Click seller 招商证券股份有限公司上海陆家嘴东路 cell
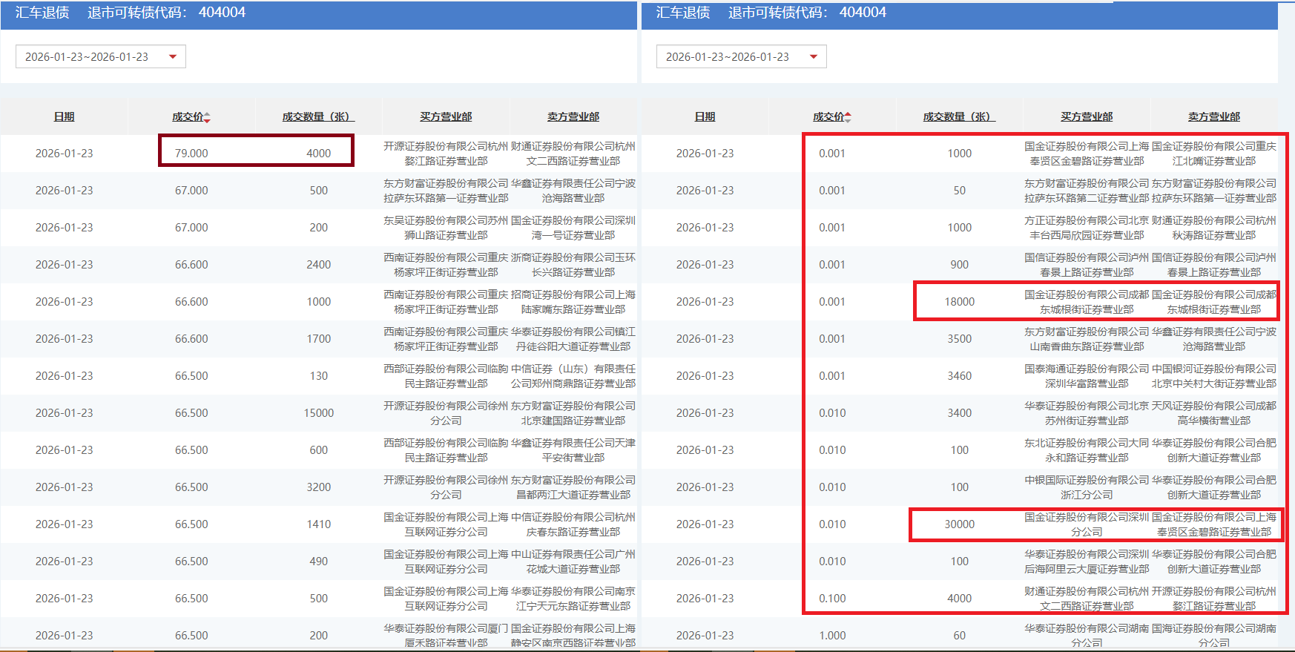Viewport: 1295px width, 652px height. pos(573,302)
